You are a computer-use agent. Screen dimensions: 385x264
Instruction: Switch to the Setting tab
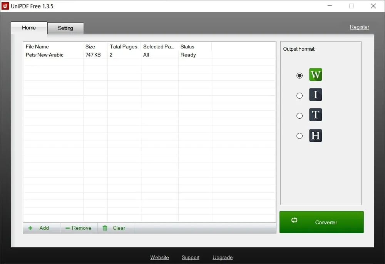click(65, 28)
